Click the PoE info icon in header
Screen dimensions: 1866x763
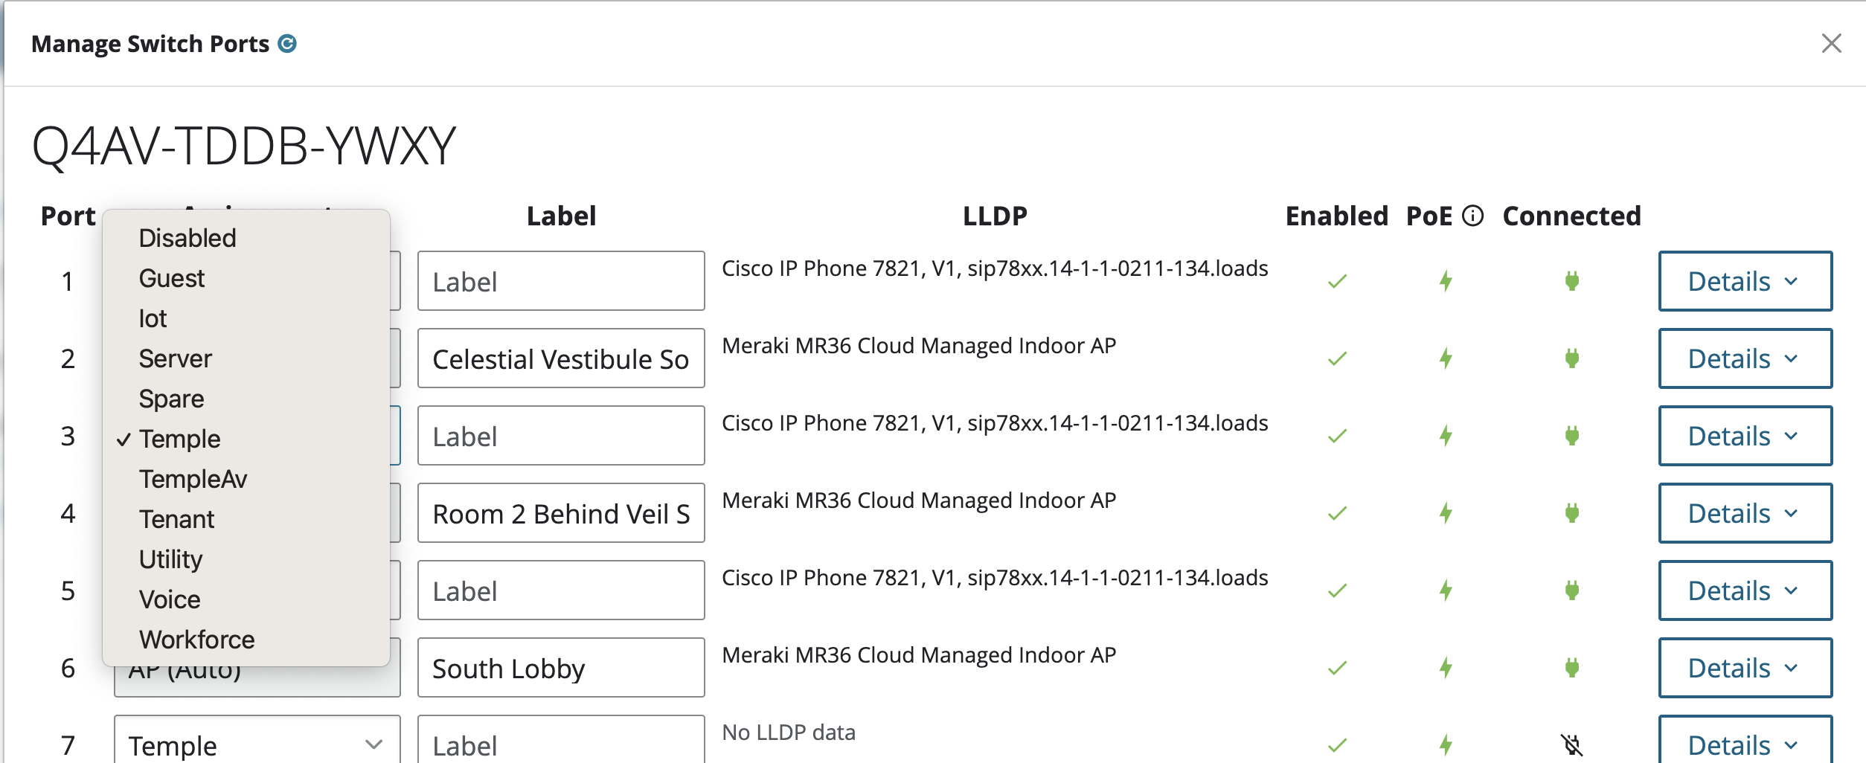[x=1472, y=216]
